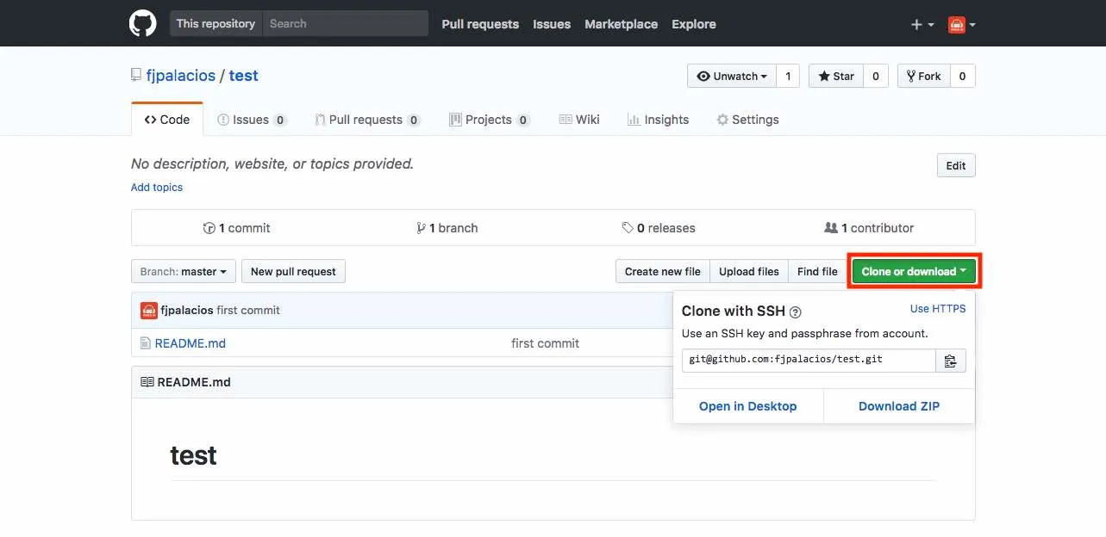Click the book icon in README header
The image size is (1106, 537).
pos(147,381)
